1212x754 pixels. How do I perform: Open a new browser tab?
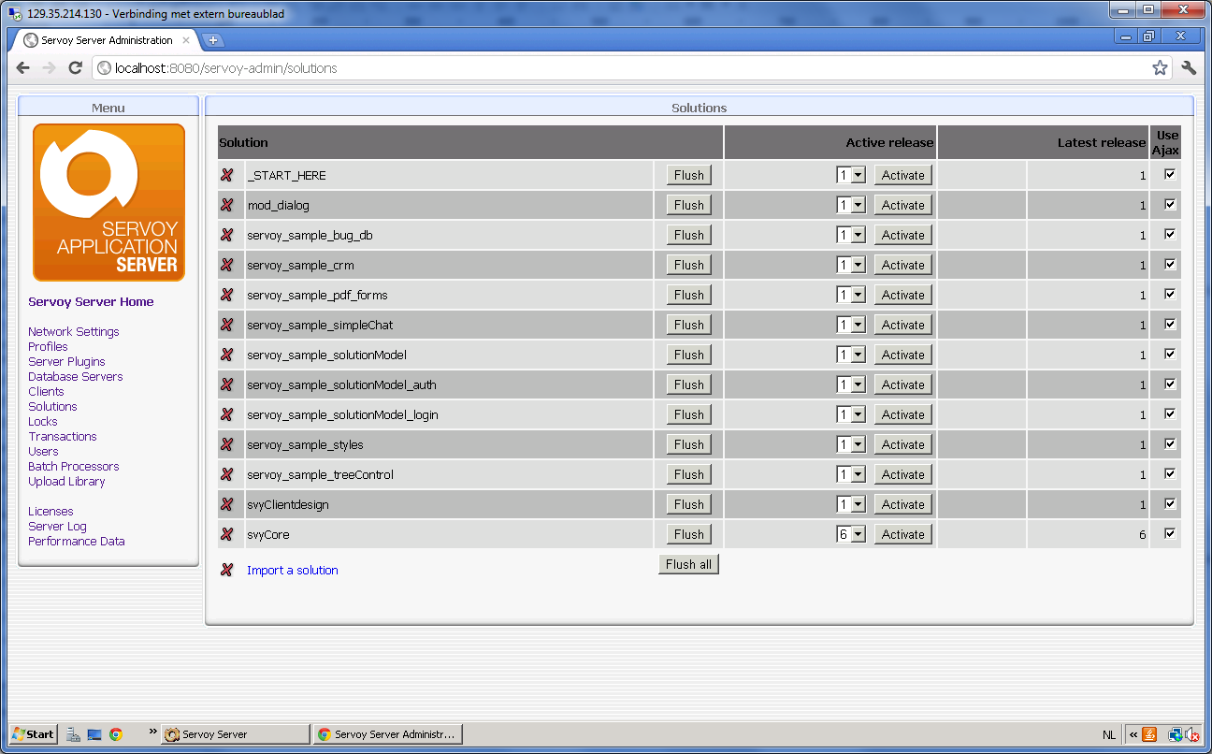tap(213, 40)
